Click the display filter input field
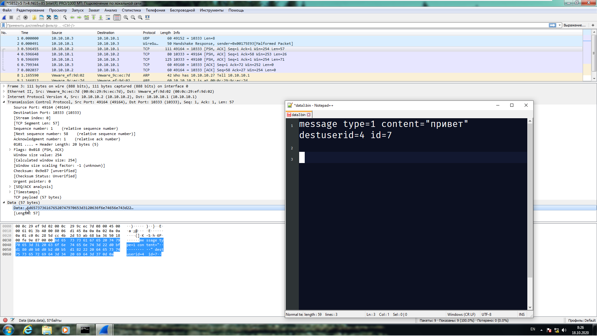The height and width of the screenshot is (336, 597). (x=277, y=25)
